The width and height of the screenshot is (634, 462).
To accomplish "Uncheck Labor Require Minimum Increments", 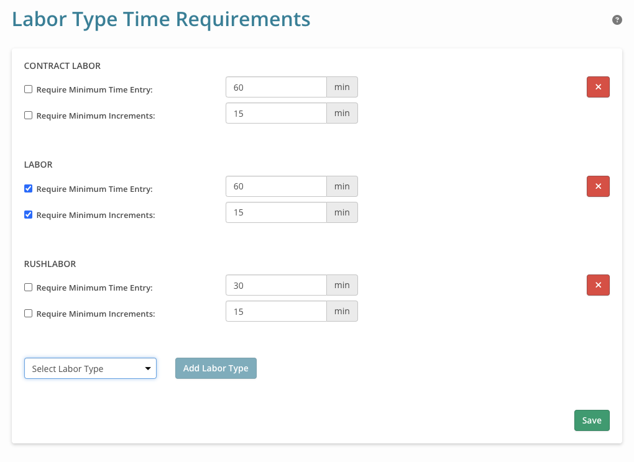I will click(x=28, y=214).
